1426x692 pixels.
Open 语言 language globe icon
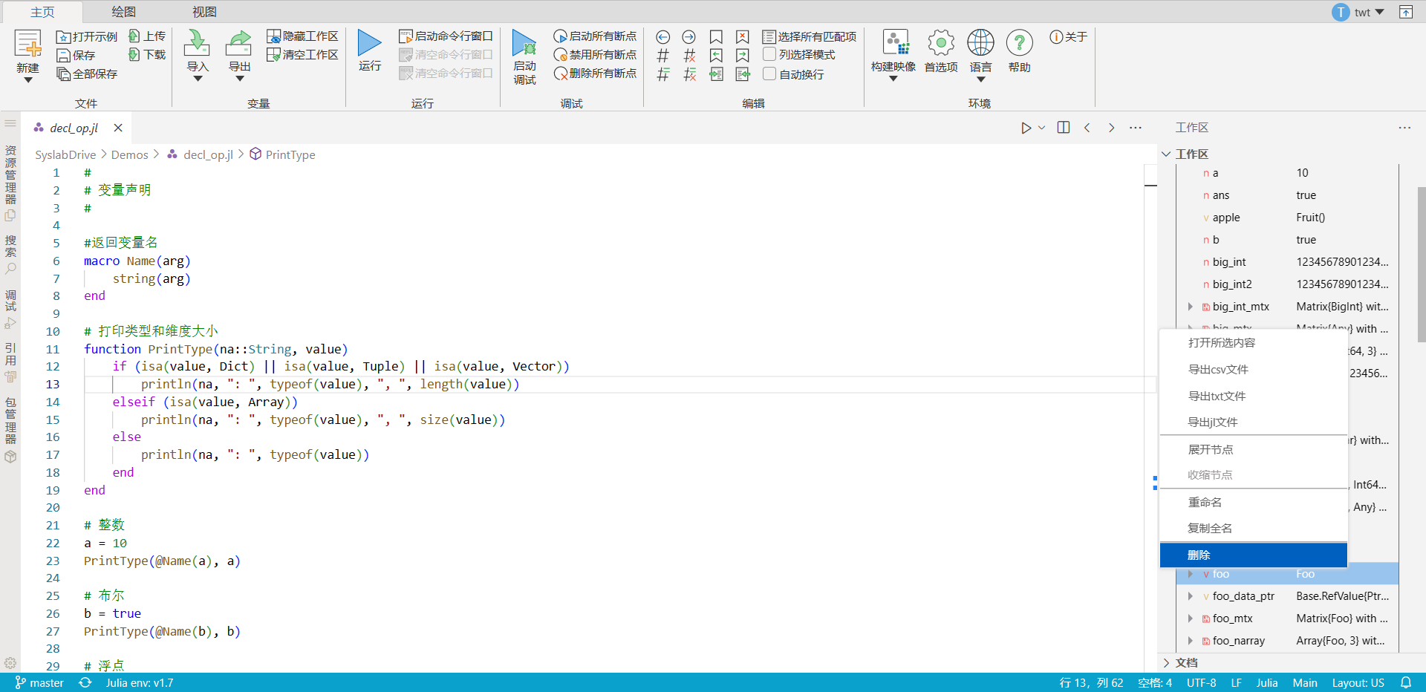(980, 43)
